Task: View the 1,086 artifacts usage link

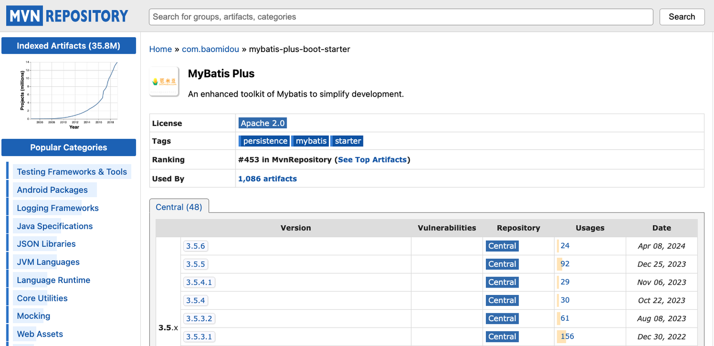Action: (x=267, y=178)
